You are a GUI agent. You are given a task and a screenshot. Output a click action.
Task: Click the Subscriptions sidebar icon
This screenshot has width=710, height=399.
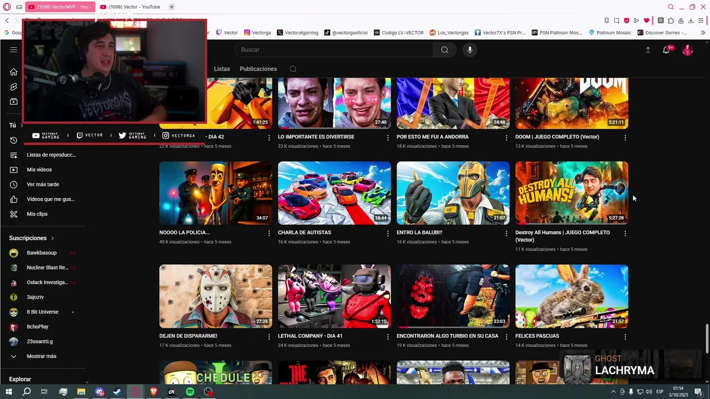(x=13, y=102)
